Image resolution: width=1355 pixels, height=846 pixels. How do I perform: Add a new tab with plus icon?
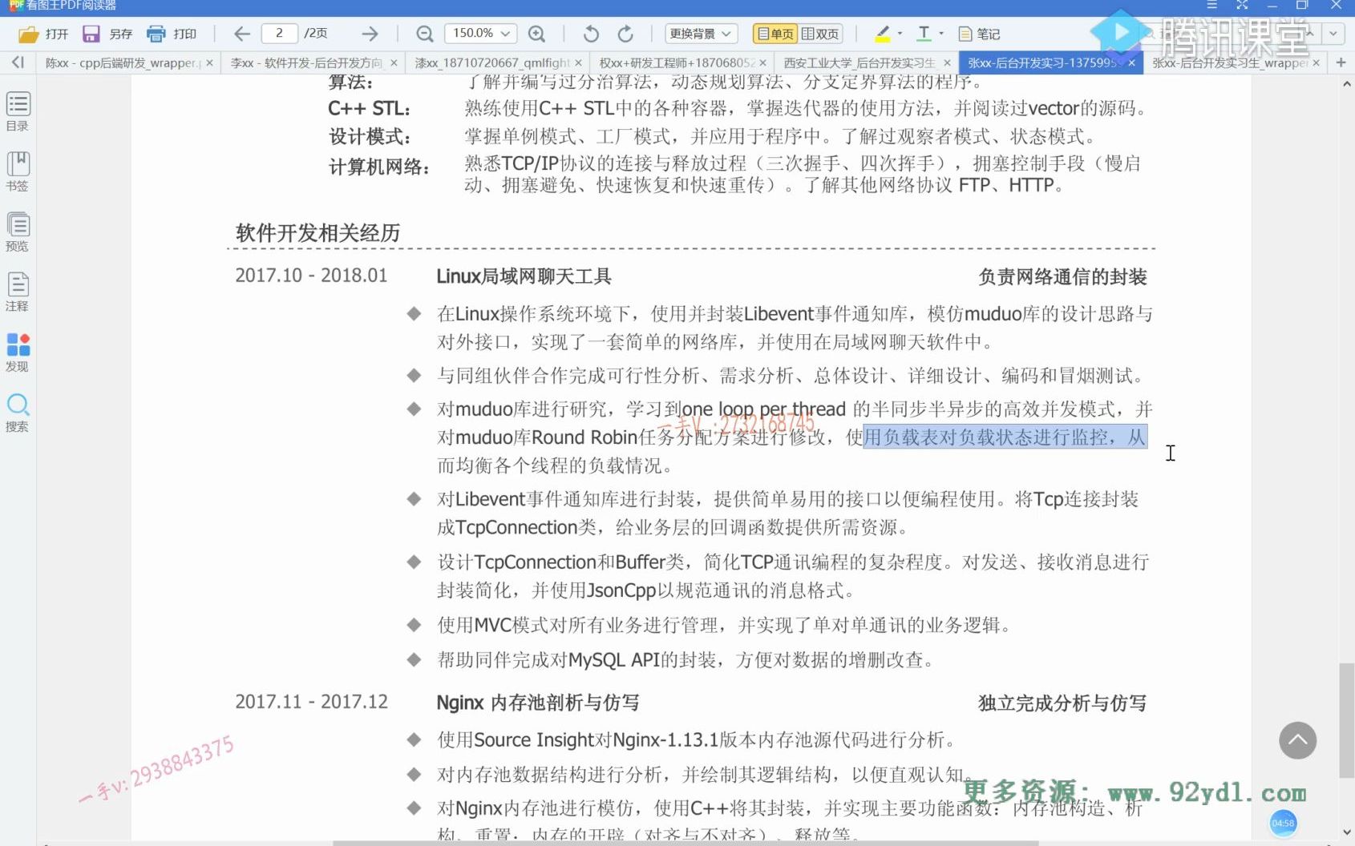tap(1341, 62)
